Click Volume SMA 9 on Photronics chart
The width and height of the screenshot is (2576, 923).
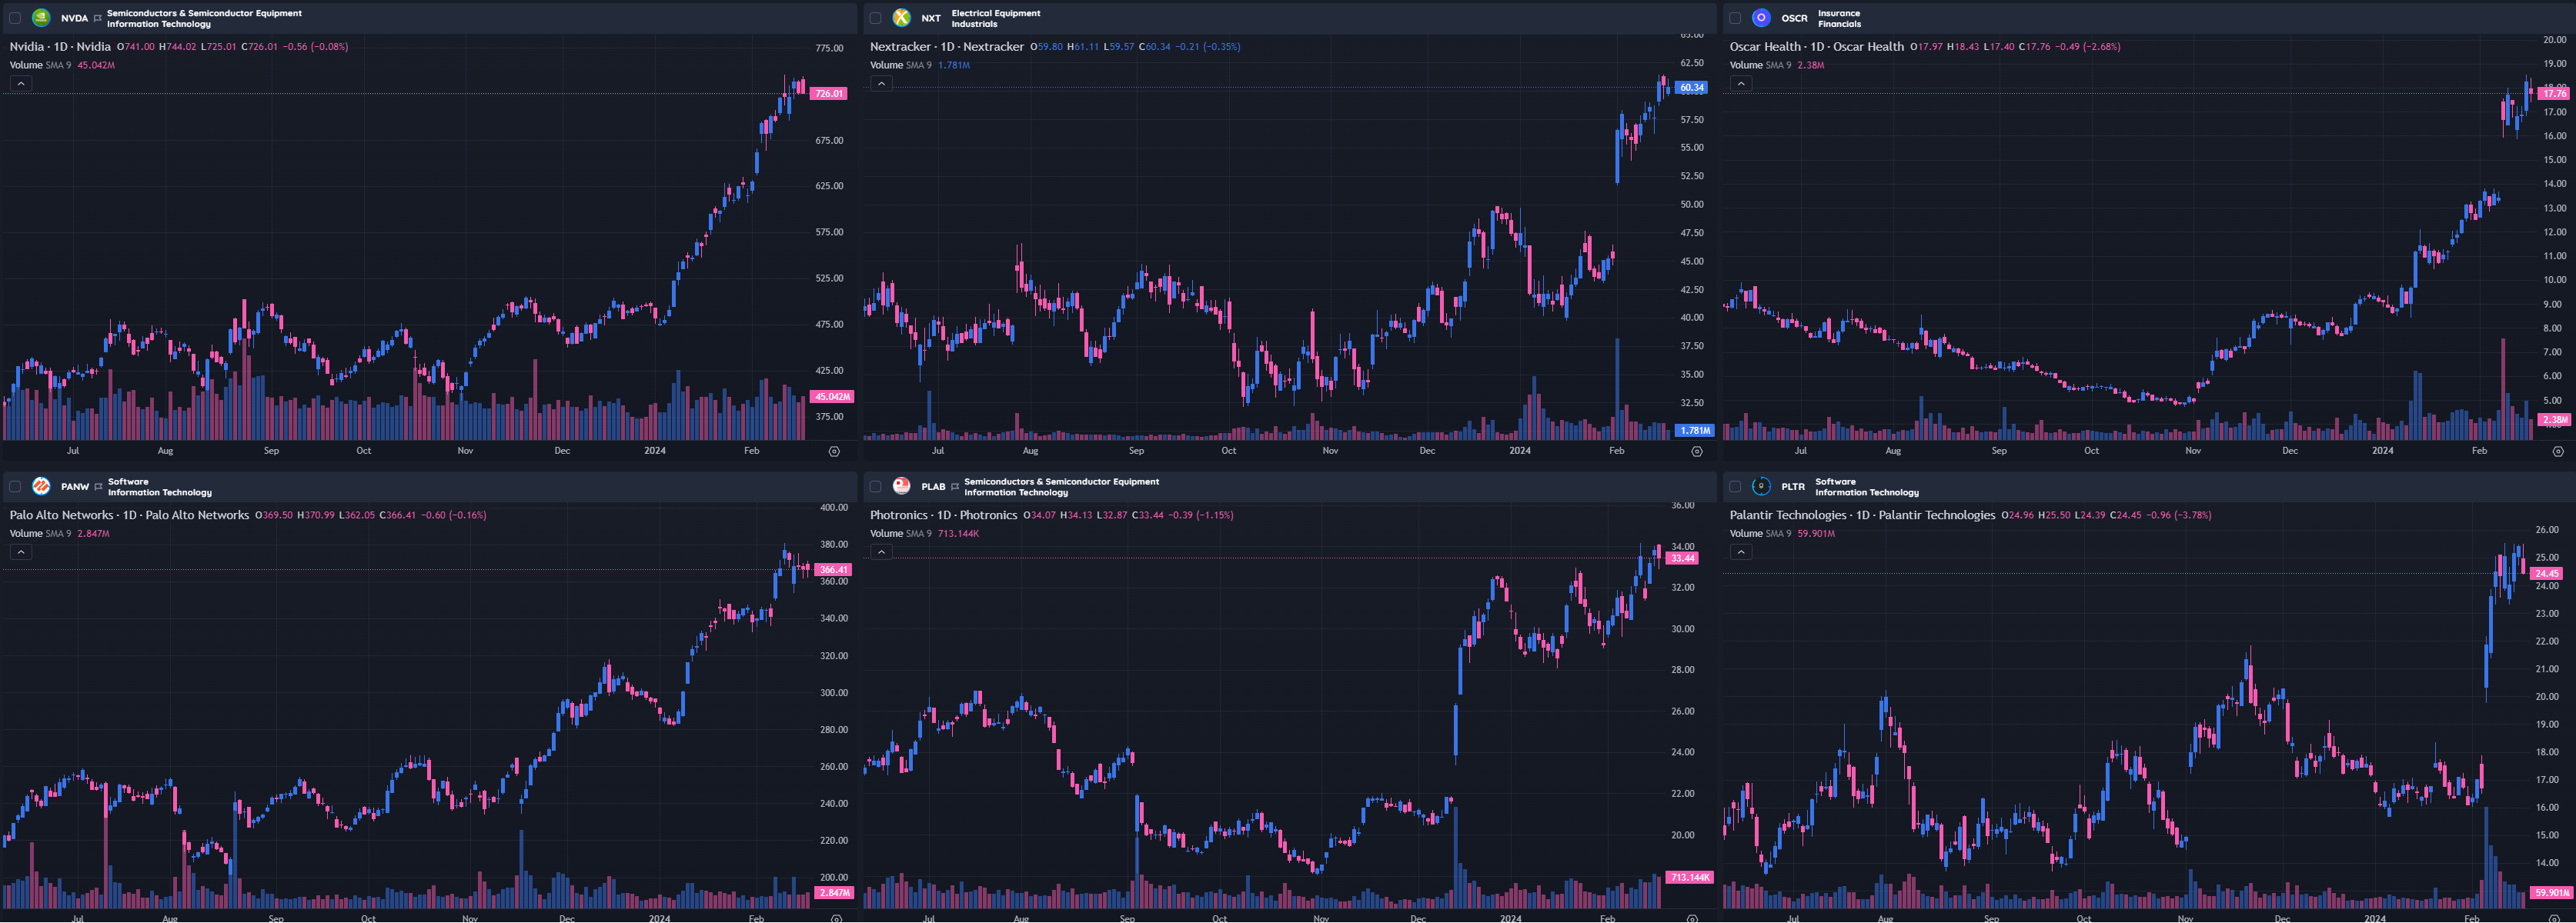(x=900, y=534)
